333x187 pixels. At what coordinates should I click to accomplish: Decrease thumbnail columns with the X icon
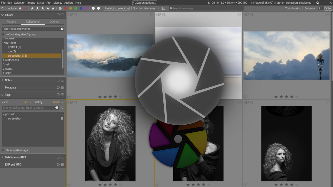tap(326, 8)
